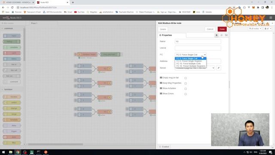275x155 pixels.
Task: Toggle the Empty msg on fail checkbox
Action: pyautogui.click(x=186, y=78)
